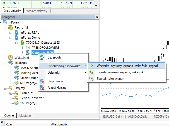The width and height of the screenshot is (169, 126).
Task: Click the PeriodConverter script icon
Action: click(x=16, y=98)
